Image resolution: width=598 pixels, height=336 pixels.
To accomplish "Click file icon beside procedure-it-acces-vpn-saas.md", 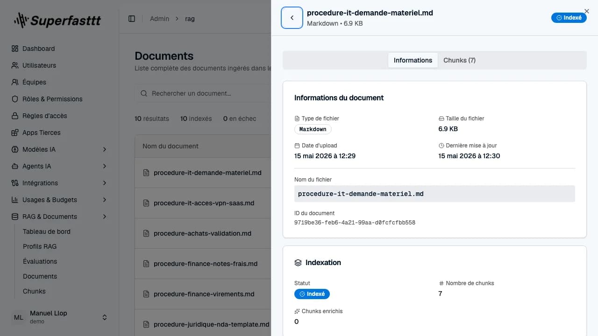I will coord(146,203).
